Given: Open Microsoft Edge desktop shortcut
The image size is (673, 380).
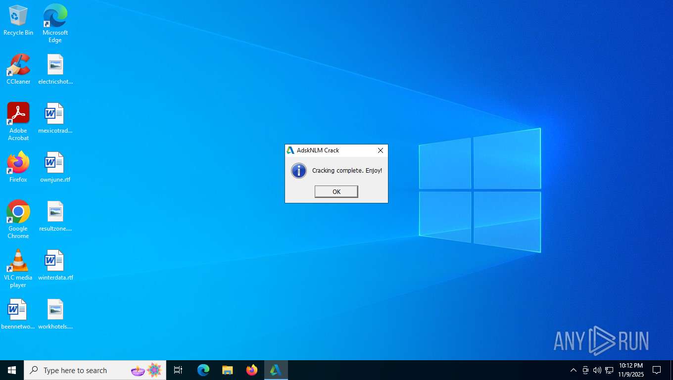Looking at the screenshot, I should 55,23.
